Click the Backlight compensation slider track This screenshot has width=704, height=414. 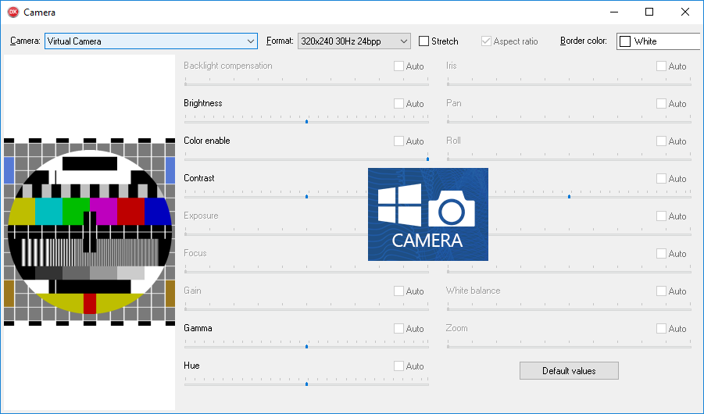[306, 84]
